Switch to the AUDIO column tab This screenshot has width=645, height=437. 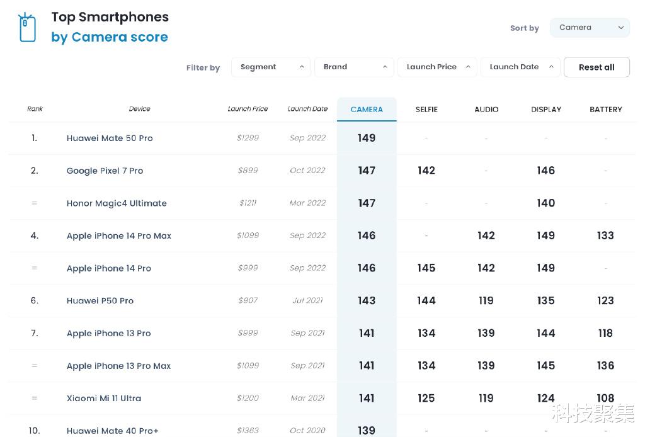(486, 110)
